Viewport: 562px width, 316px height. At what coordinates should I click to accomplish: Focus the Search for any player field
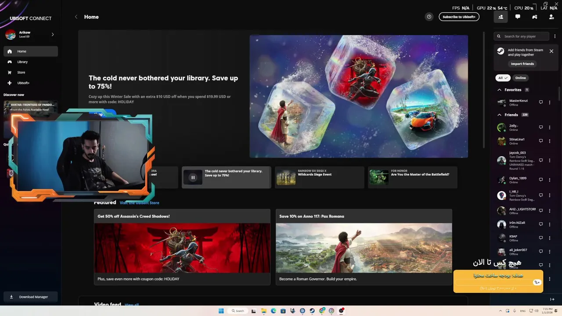pyautogui.click(x=521, y=36)
